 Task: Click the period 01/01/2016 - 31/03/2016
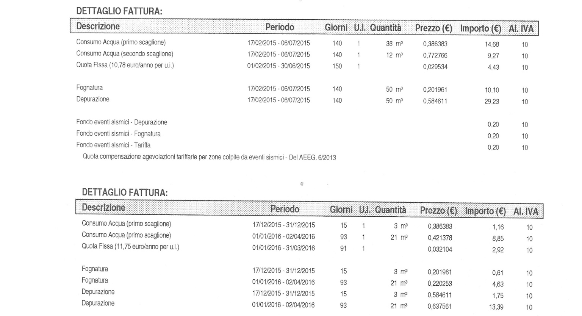[x=283, y=248]
